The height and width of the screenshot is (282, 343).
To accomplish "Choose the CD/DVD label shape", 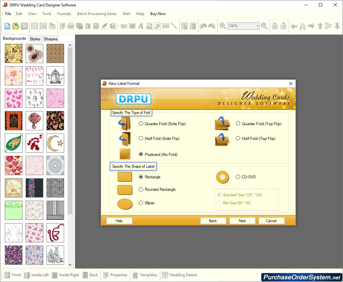I will tap(238, 177).
